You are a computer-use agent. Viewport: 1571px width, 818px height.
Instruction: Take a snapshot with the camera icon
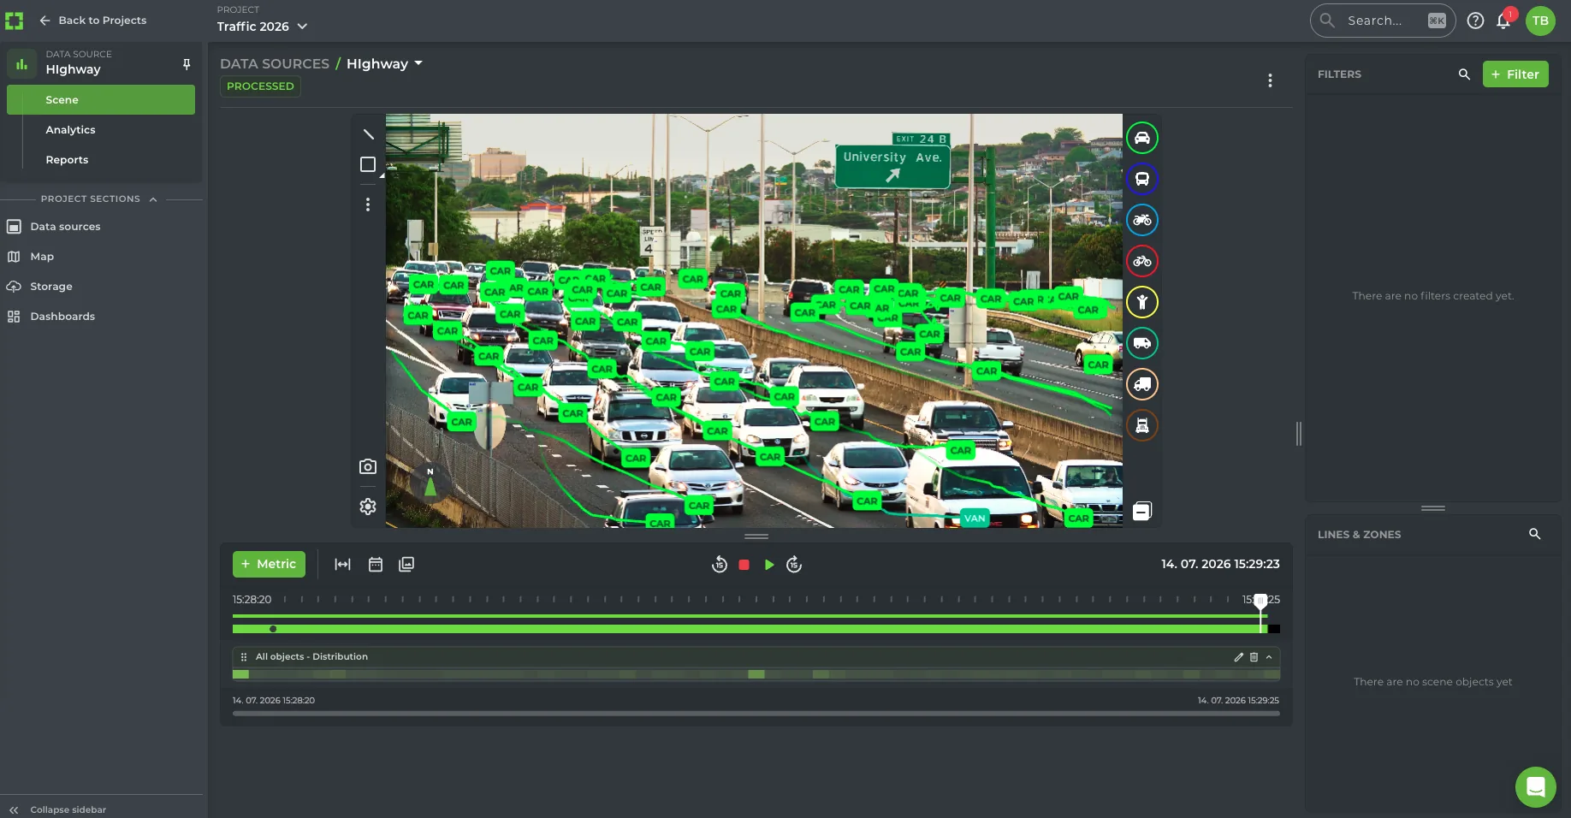pyautogui.click(x=368, y=466)
